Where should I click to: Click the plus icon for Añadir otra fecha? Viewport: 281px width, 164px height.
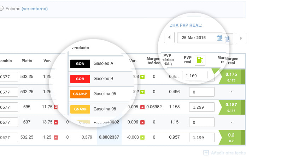click(206, 153)
